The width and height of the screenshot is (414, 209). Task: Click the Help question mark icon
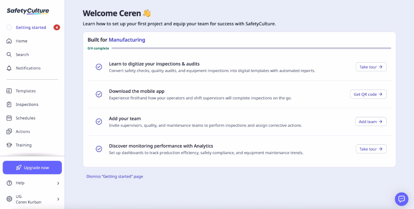point(9,183)
